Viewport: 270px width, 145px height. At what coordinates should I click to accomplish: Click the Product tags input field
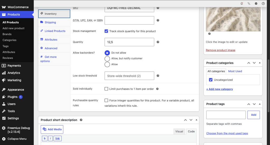226,115
